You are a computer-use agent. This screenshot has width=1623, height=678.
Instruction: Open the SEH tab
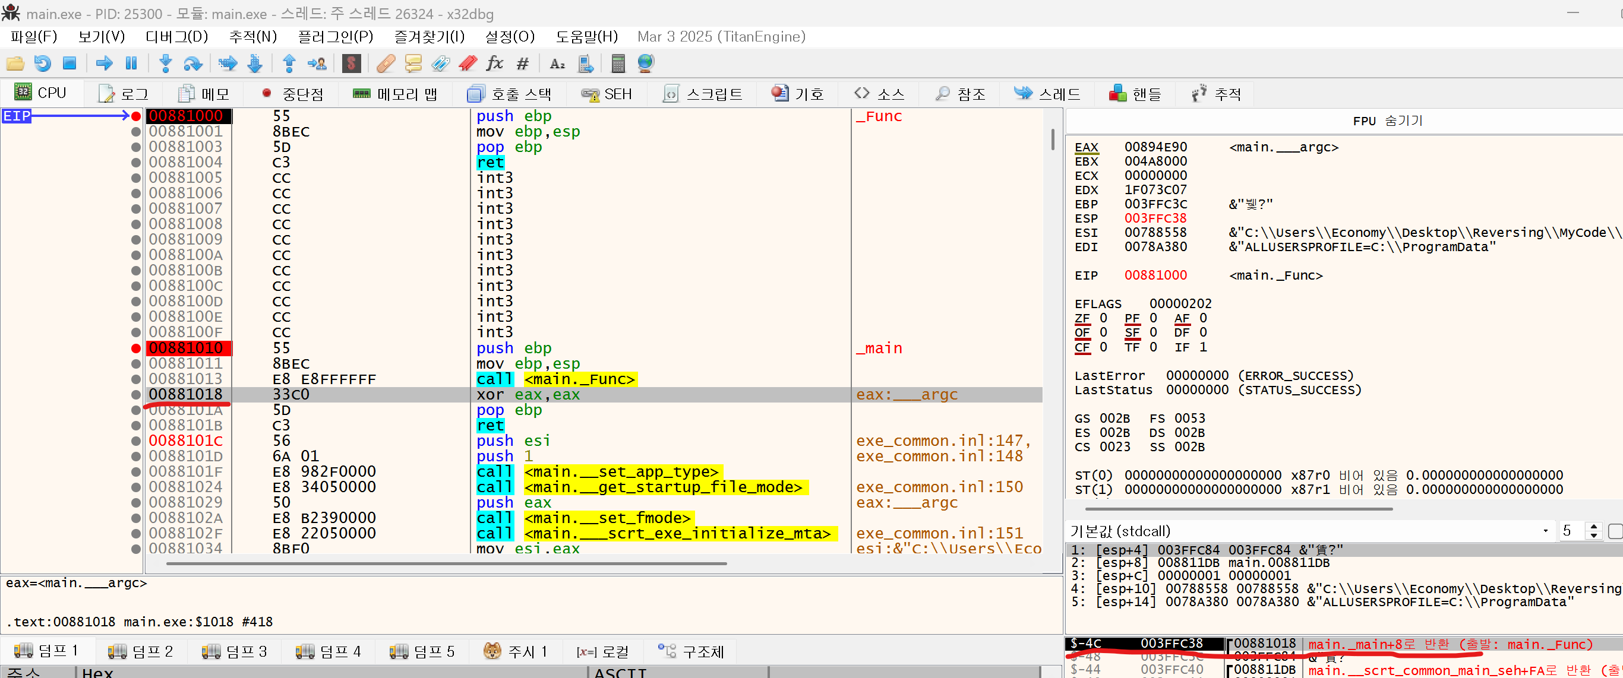[607, 94]
